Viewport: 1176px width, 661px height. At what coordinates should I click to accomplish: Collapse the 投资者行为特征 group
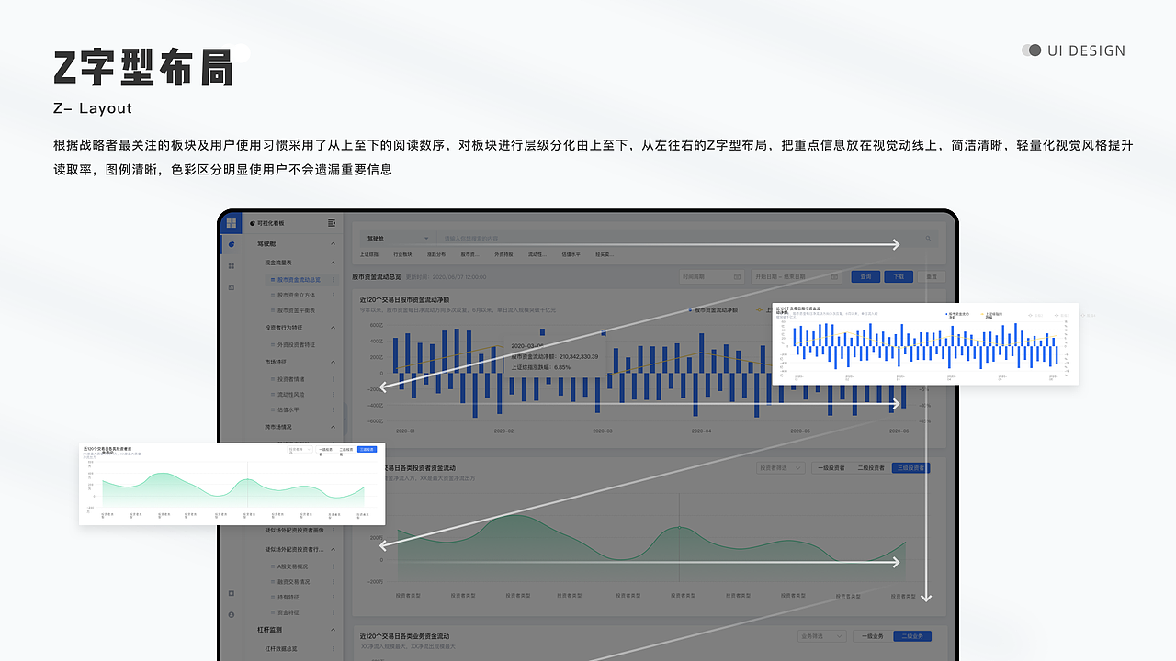pos(334,328)
